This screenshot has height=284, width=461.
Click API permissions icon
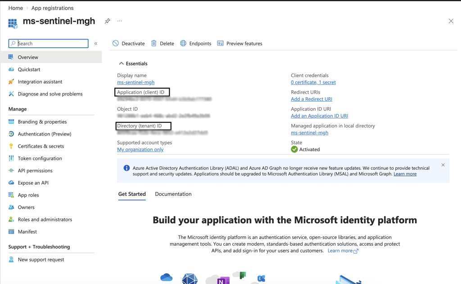(x=11, y=171)
